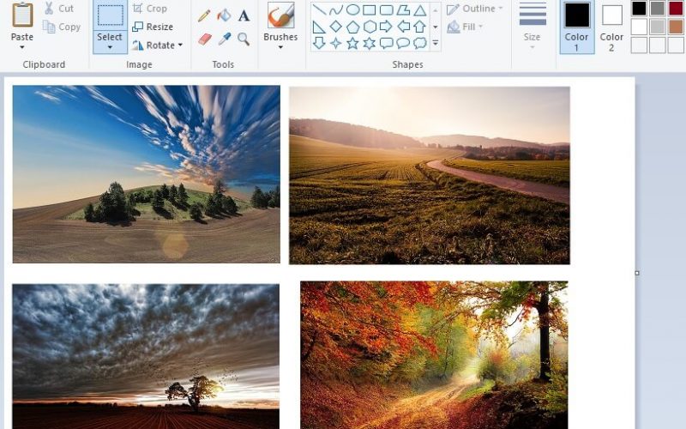Select the Color picker eyedropper tool

[224, 39]
